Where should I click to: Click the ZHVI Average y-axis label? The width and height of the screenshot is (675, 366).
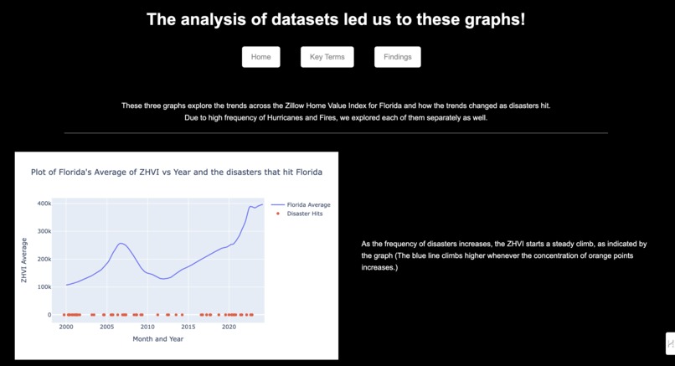click(24, 260)
